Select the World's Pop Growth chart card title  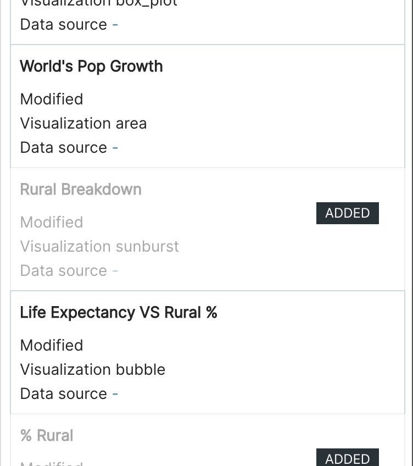click(x=91, y=66)
